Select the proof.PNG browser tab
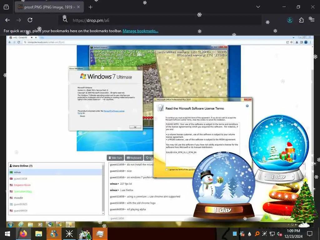 coord(49,7)
